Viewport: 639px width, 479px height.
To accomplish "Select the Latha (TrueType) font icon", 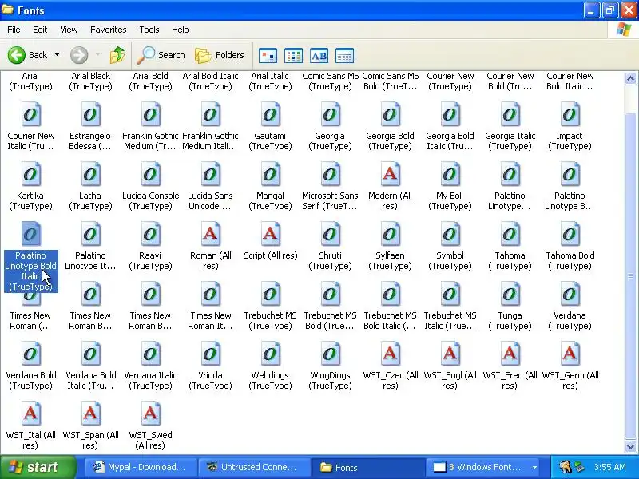I will (x=90, y=174).
